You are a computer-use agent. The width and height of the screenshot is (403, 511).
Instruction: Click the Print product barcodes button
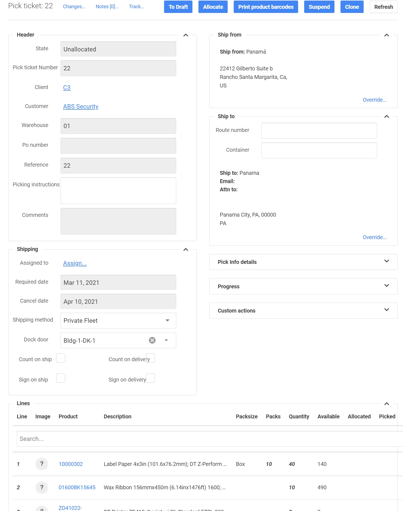pos(266,7)
